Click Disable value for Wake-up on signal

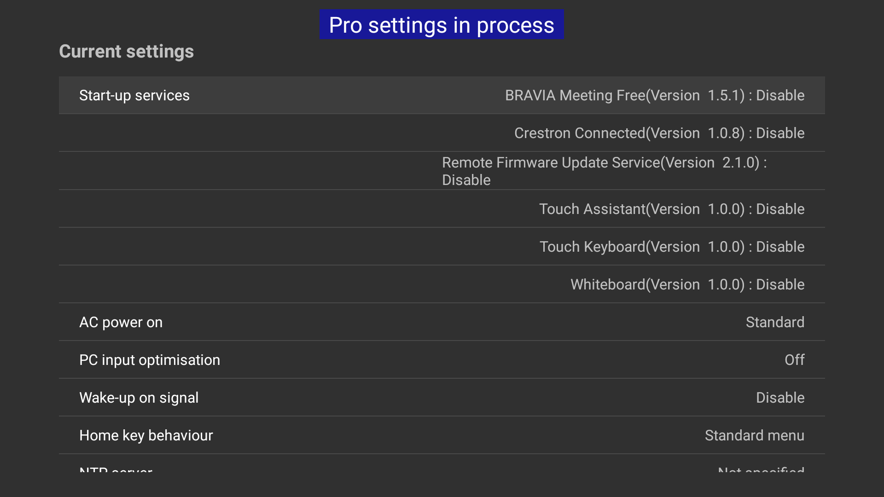click(x=780, y=398)
